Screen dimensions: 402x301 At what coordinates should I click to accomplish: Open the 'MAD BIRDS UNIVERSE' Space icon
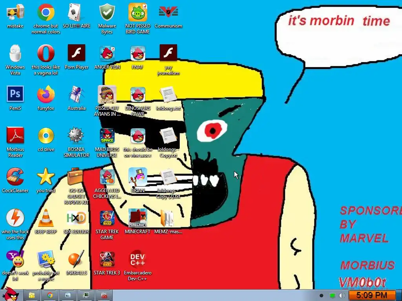click(x=107, y=136)
